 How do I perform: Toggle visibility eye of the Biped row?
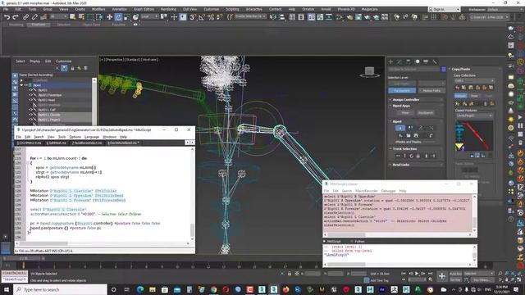tap(26, 85)
